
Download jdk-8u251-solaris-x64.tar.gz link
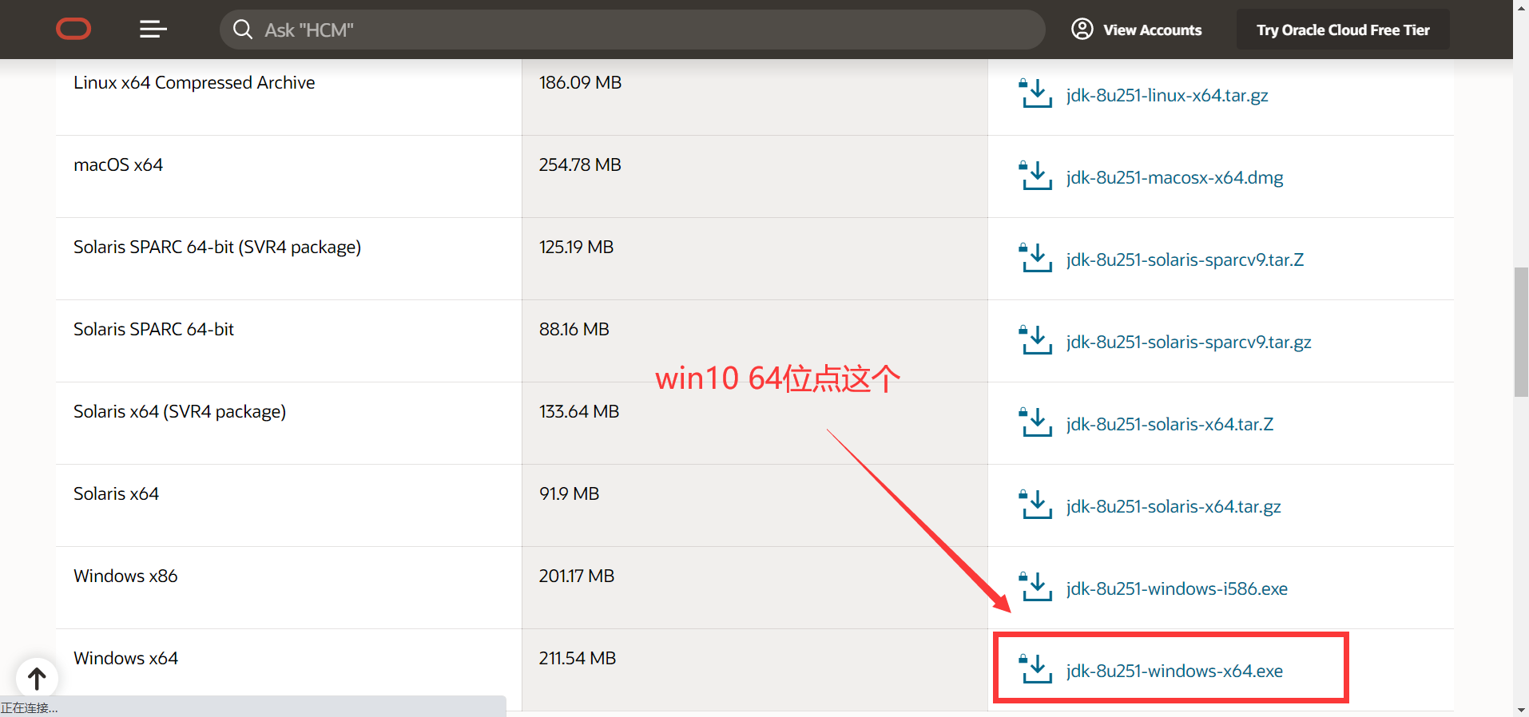[x=1174, y=506]
